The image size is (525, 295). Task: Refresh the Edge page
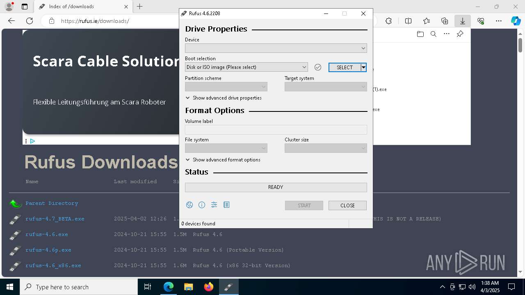coord(30,21)
